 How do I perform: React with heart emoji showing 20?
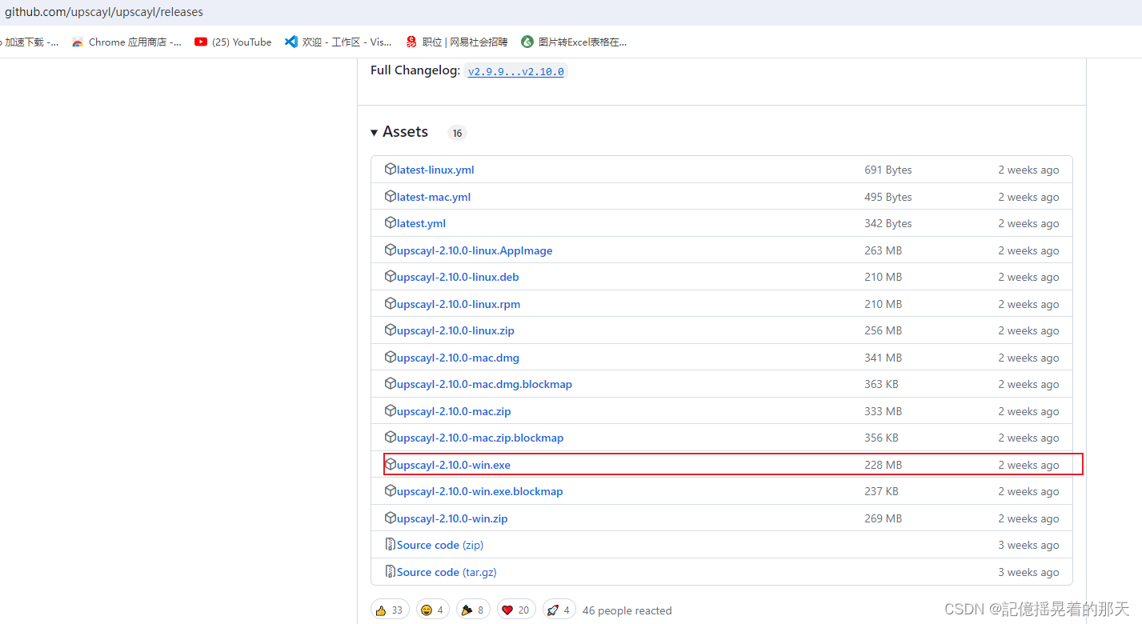coord(516,610)
